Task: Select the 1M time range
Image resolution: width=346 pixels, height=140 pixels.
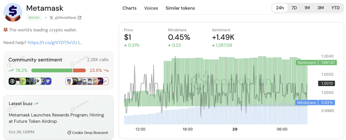Action: (307, 8)
